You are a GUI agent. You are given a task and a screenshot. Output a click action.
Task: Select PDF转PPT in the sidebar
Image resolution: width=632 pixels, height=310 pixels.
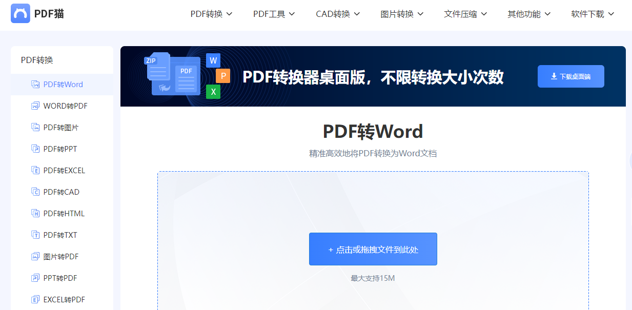coord(62,149)
